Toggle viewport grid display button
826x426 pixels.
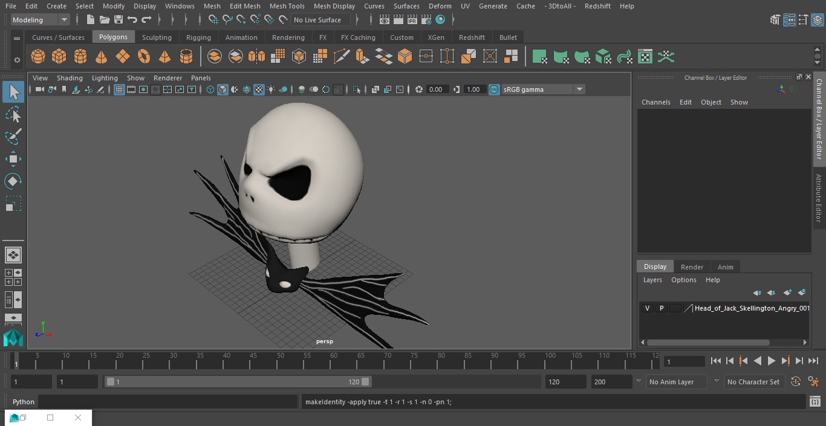click(x=119, y=89)
